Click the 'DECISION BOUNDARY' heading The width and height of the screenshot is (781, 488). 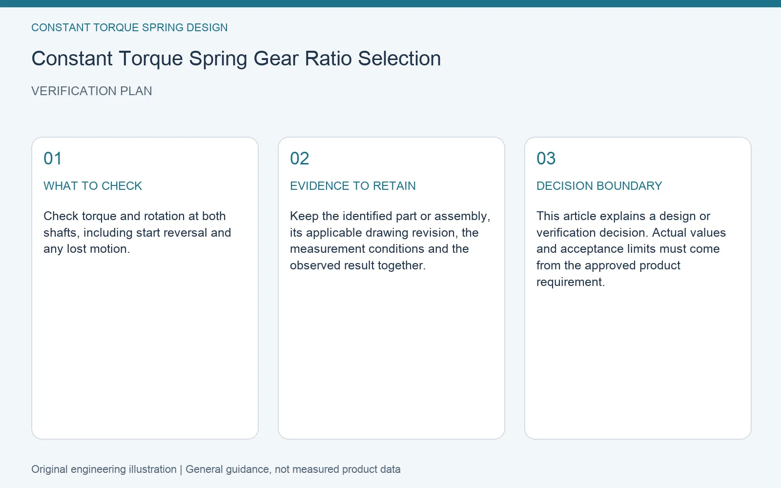coord(599,186)
